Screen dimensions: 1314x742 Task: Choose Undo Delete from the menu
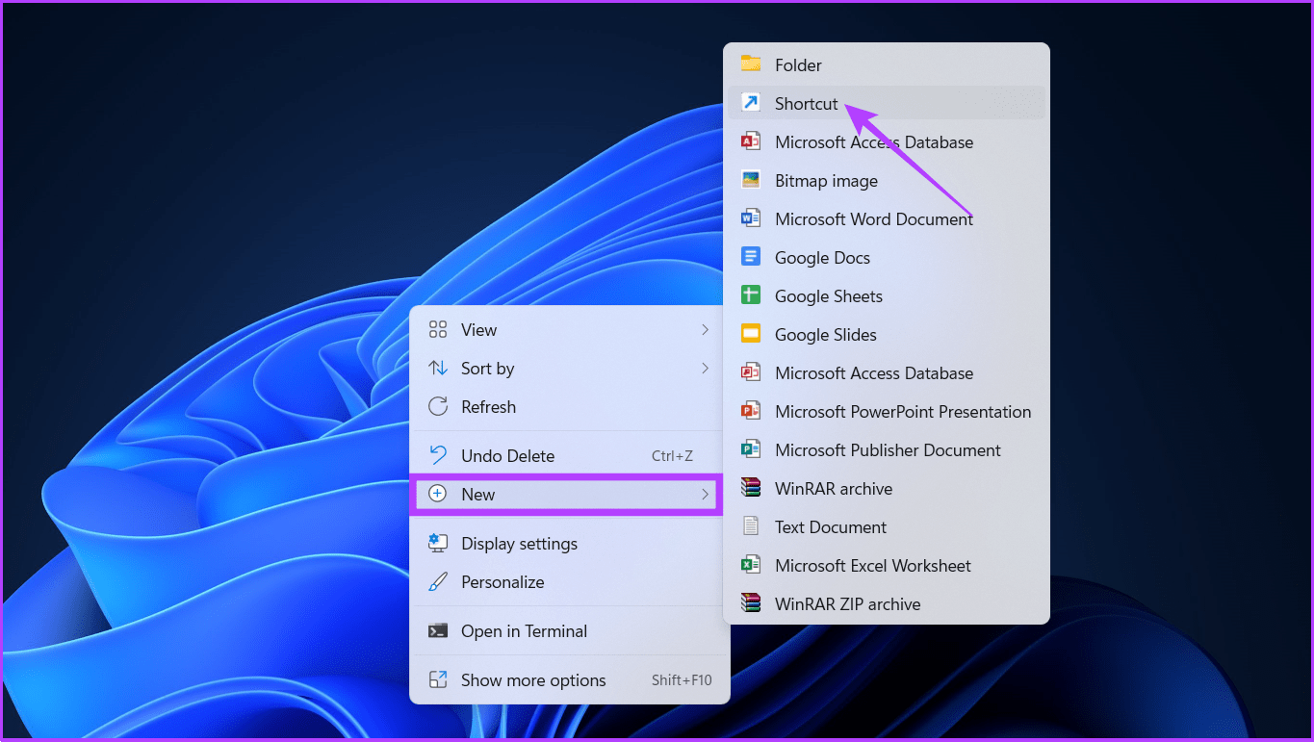(507, 454)
